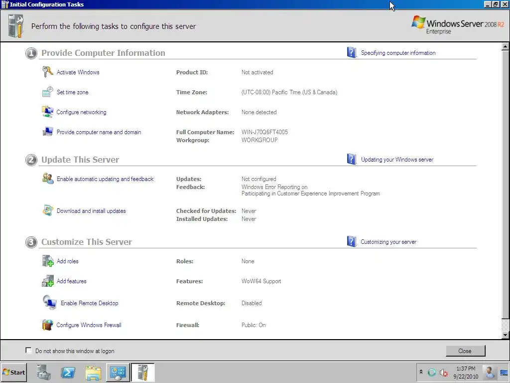Launch Windows PowerShell from the taskbar
The image size is (510, 383).
tap(68, 372)
